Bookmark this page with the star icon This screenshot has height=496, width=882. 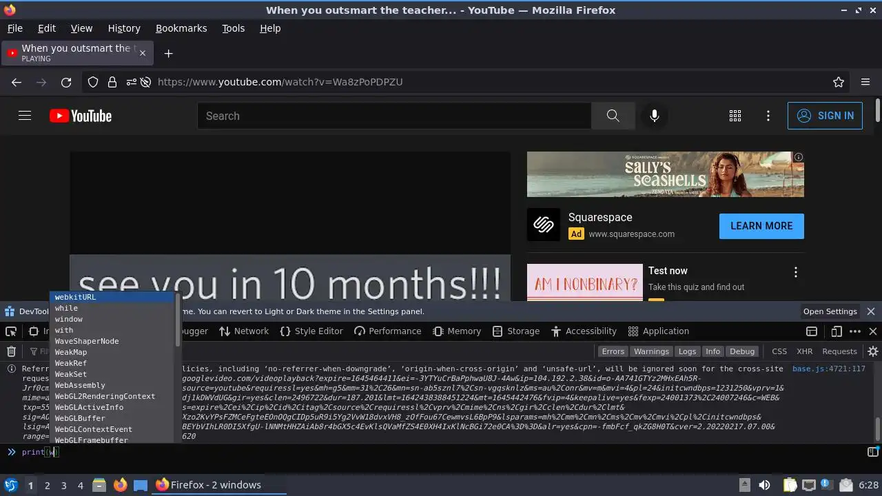tap(839, 82)
